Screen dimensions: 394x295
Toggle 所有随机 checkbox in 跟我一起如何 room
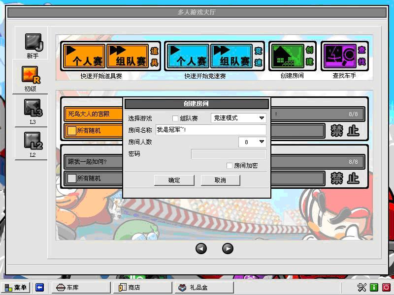[x=72, y=178]
